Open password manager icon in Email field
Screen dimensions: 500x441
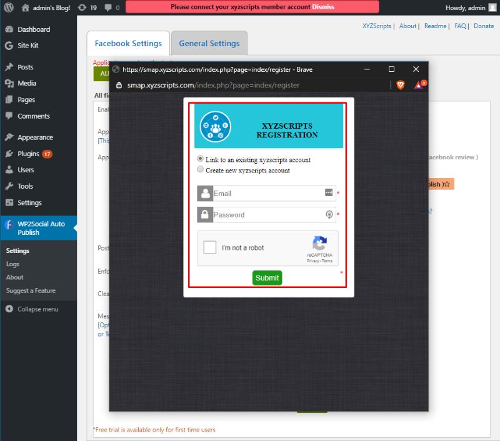pyautogui.click(x=329, y=192)
